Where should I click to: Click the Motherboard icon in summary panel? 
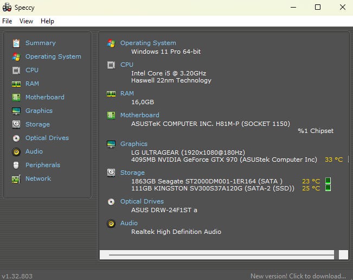point(111,116)
